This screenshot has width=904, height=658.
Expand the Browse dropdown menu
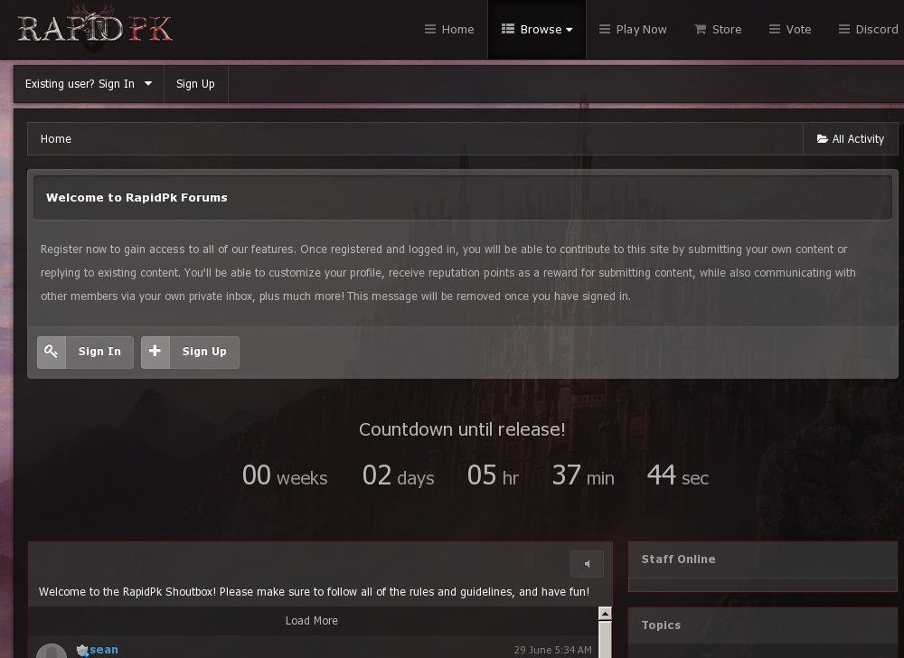(537, 29)
